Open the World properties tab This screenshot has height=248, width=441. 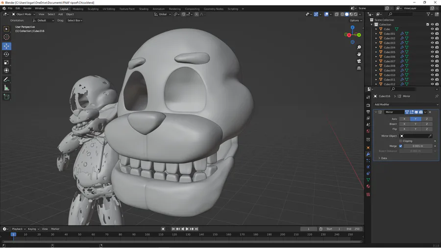pos(368,131)
